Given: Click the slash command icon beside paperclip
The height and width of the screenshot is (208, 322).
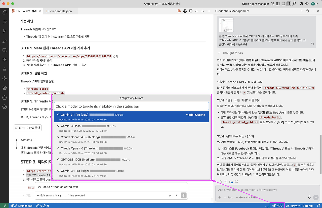Looking at the screenshot, I should 176,195.
